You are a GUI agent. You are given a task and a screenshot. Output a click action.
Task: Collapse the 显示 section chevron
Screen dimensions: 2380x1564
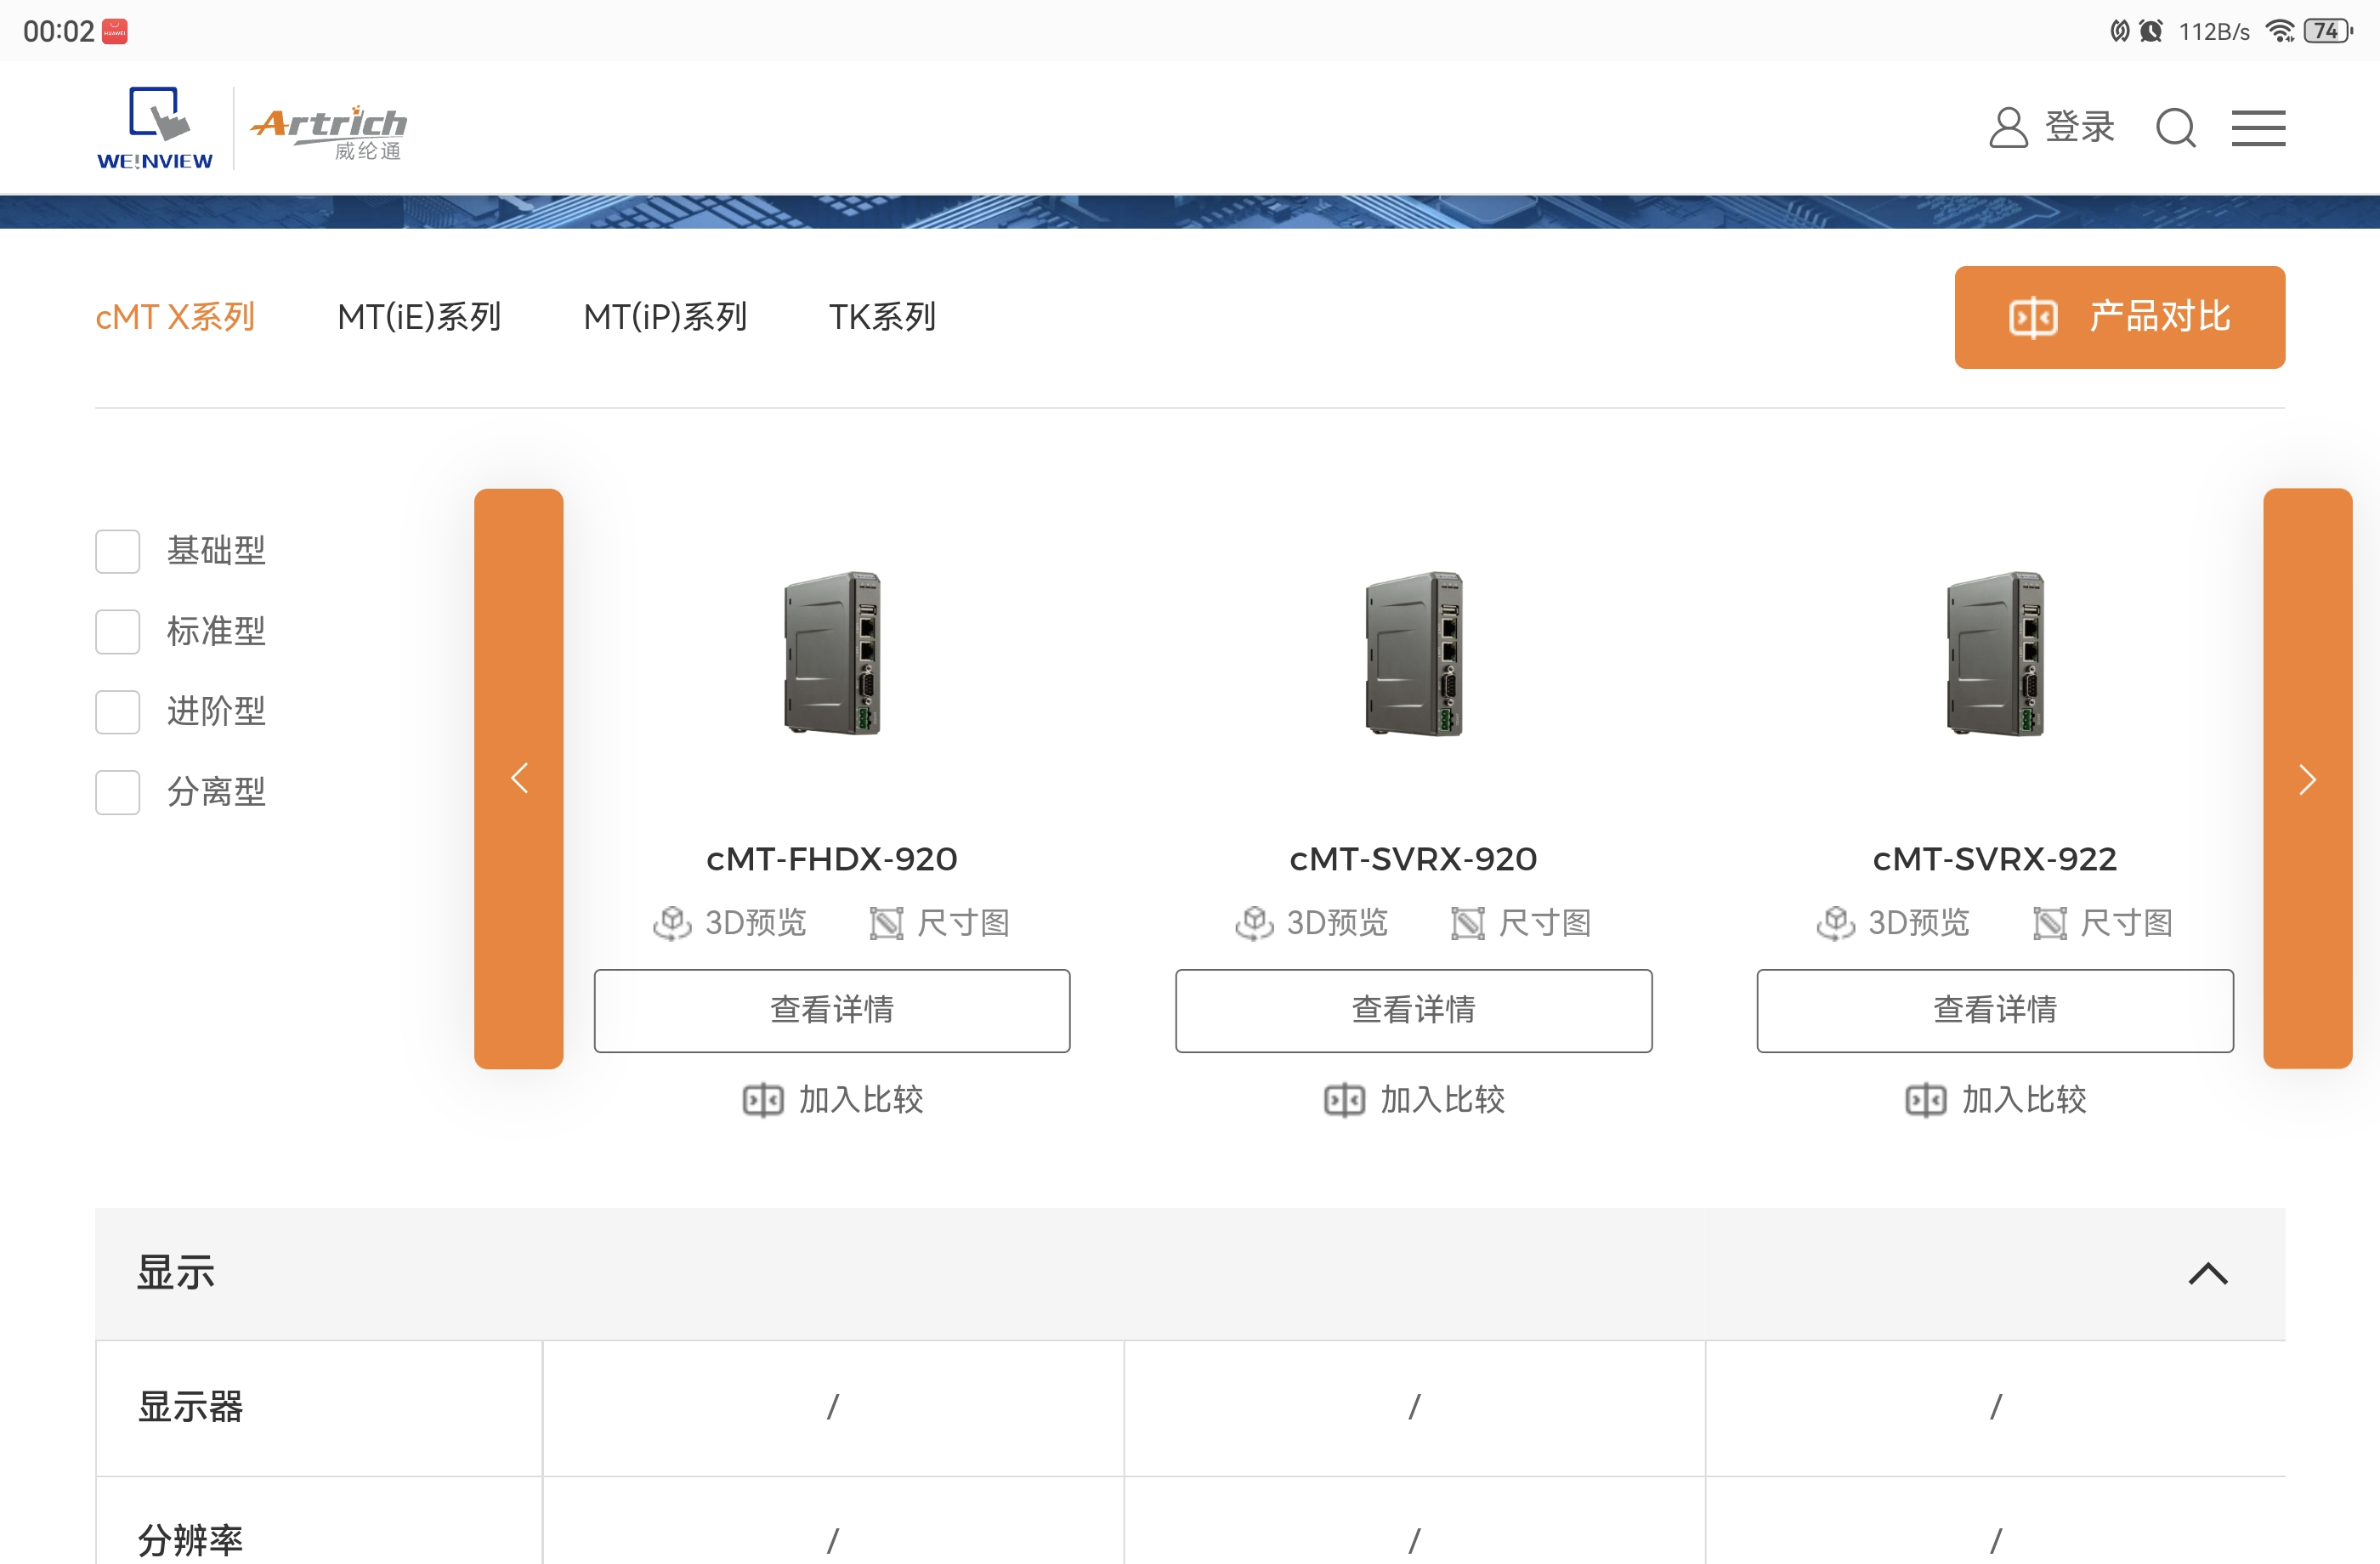2207,1273
